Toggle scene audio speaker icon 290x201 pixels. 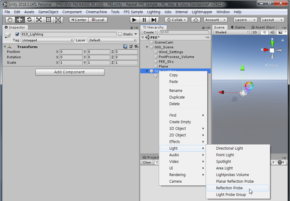[272, 32]
